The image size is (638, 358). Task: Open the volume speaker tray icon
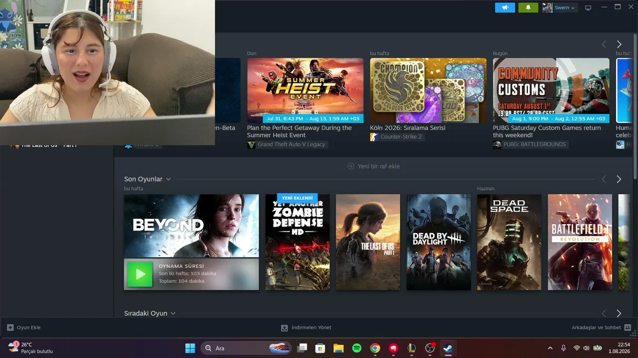pyautogui.click(x=586, y=348)
